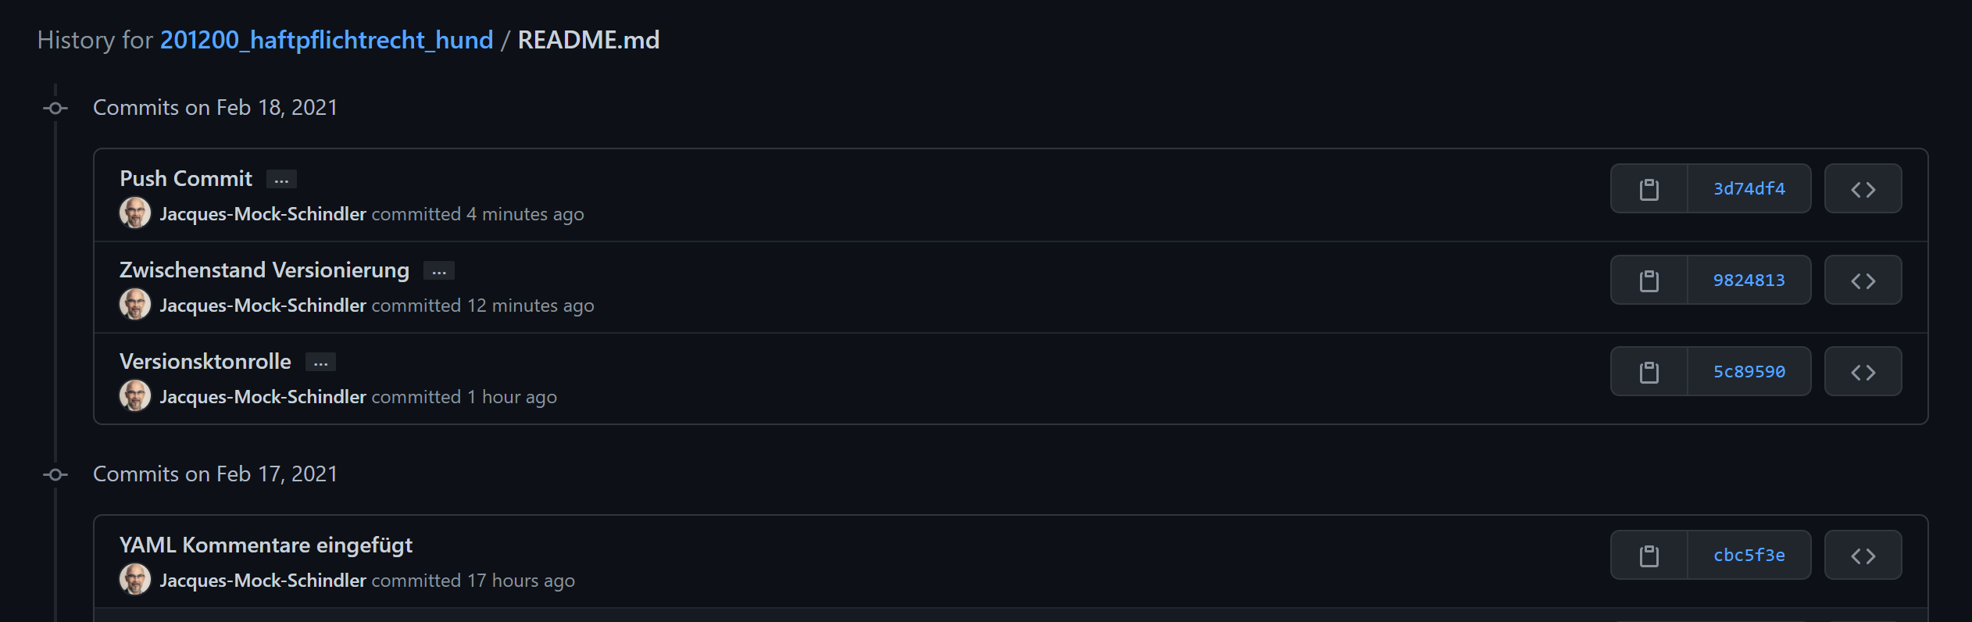Open Jacques-Mock-Schindler profile from Zwischenstand commit

[x=263, y=306]
